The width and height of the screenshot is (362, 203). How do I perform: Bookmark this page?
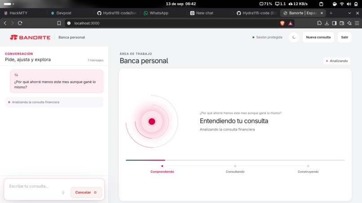pyautogui.click(x=59, y=23)
